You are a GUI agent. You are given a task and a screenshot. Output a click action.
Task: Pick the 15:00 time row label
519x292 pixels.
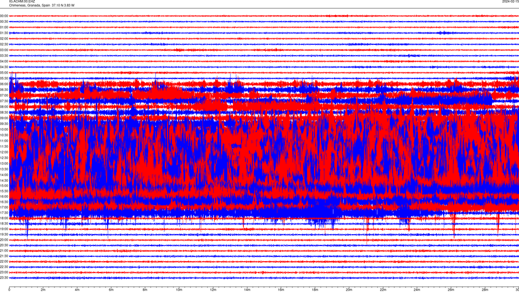(x=4, y=185)
